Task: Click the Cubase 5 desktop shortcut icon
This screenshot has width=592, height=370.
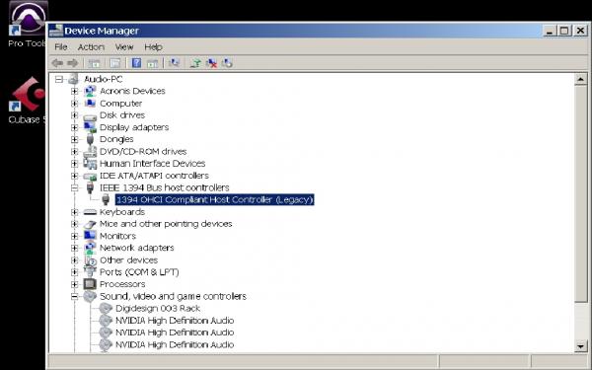Action: (x=28, y=95)
